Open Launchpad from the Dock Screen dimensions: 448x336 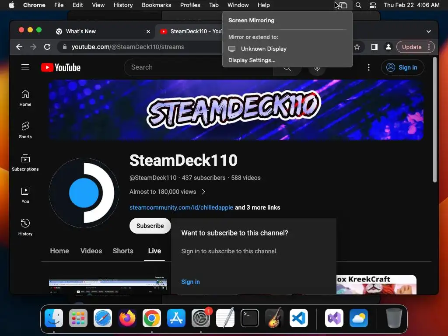(78, 318)
